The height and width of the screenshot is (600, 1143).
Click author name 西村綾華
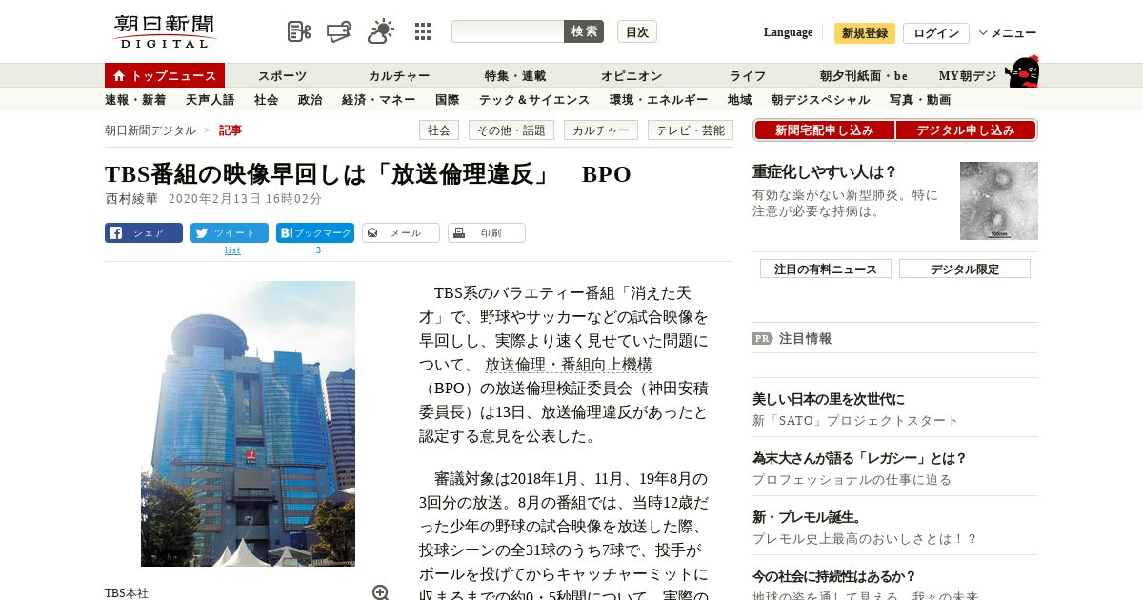tap(131, 199)
